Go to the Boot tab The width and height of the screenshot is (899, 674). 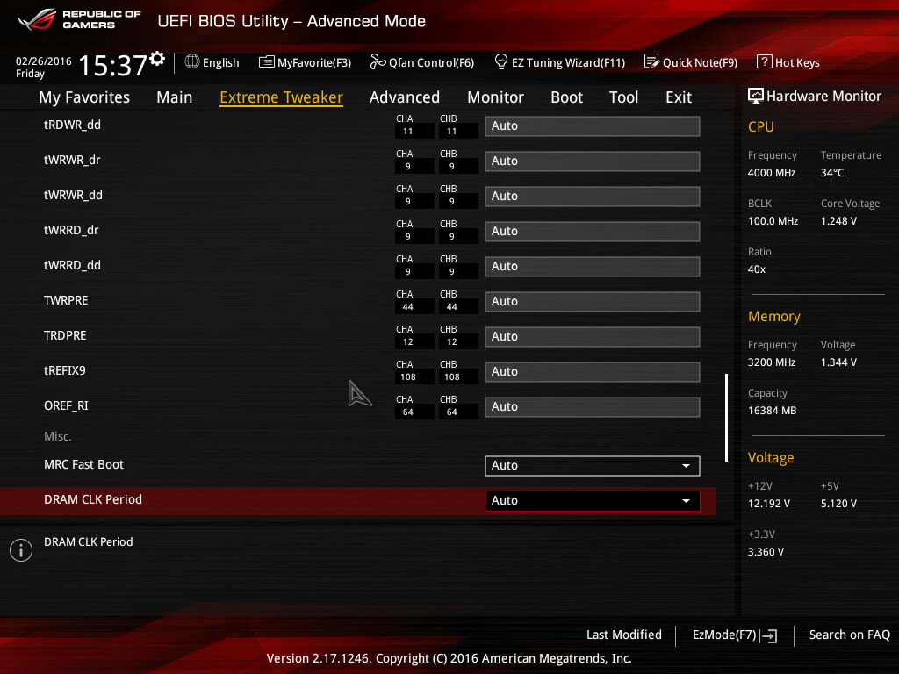[x=566, y=97]
